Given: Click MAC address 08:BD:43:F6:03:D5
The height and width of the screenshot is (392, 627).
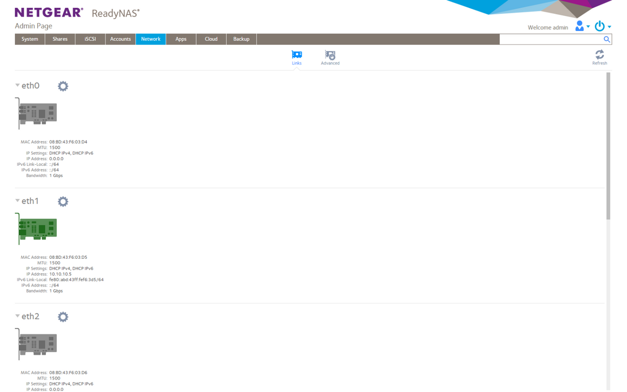Looking at the screenshot, I should (x=68, y=257).
